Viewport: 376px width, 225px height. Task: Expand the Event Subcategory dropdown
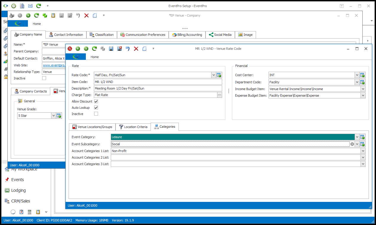click(x=357, y=144)
